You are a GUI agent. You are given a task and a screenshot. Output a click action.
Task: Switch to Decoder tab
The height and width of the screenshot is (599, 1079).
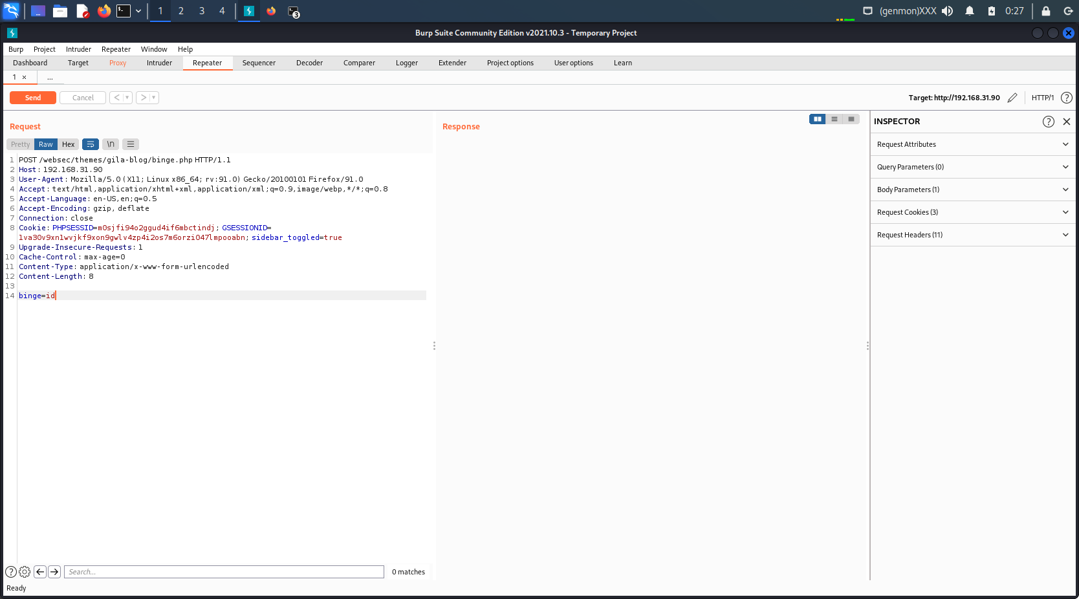click(x=309, y=63)
